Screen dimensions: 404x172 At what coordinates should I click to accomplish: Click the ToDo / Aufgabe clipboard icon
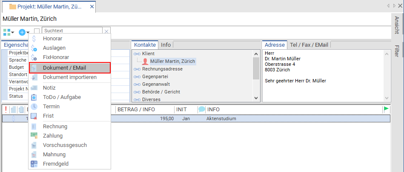point(34,97)
